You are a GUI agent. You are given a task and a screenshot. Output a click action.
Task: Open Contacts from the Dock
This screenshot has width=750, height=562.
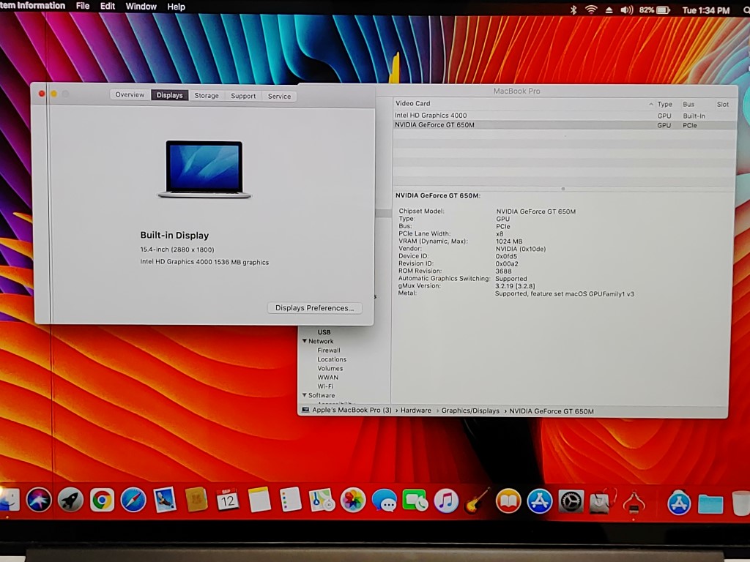[x=196, y=500]
